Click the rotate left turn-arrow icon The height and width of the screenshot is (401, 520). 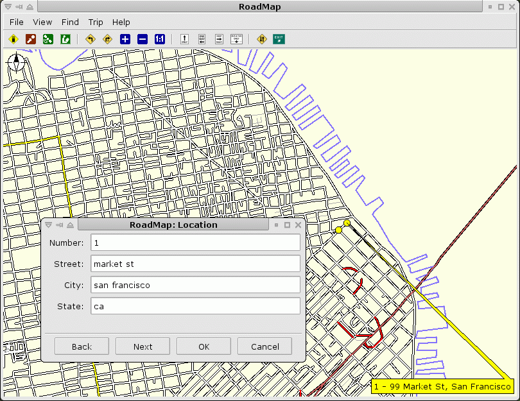pos(91,39)
